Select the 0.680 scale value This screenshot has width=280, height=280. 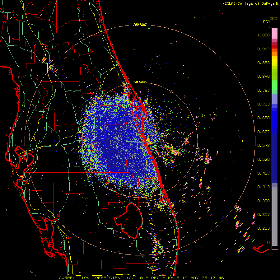click(x=264, y=118)
